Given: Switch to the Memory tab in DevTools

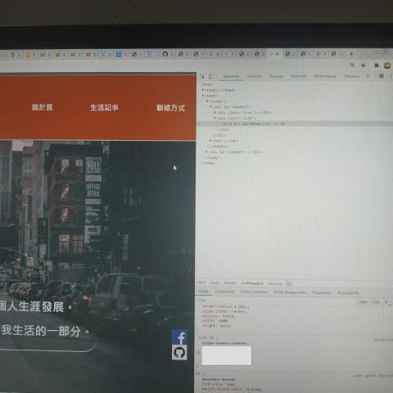Looking at the screenshot, I should [x=352, y=76].
